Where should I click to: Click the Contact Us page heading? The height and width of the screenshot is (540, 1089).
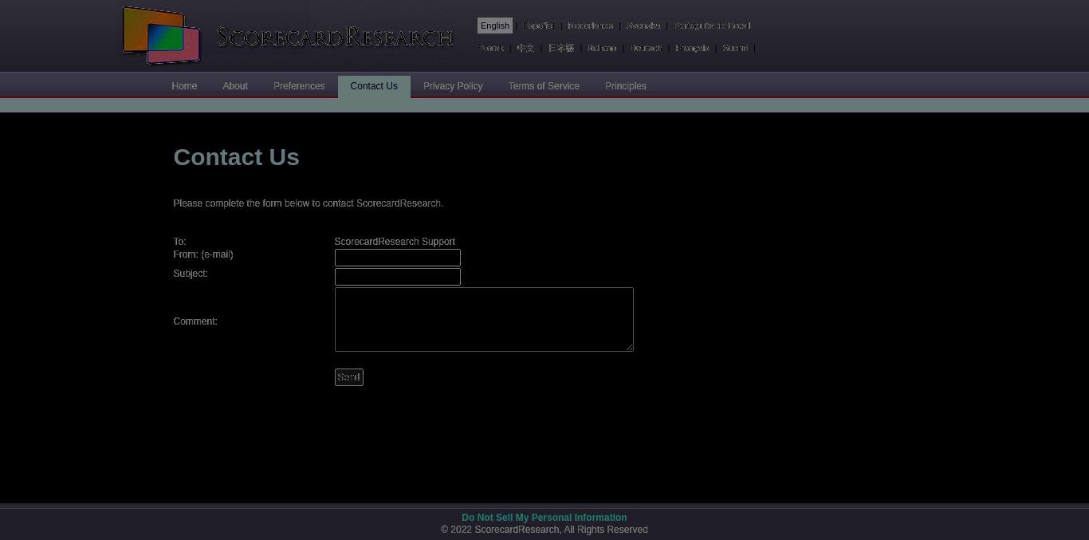236,157
